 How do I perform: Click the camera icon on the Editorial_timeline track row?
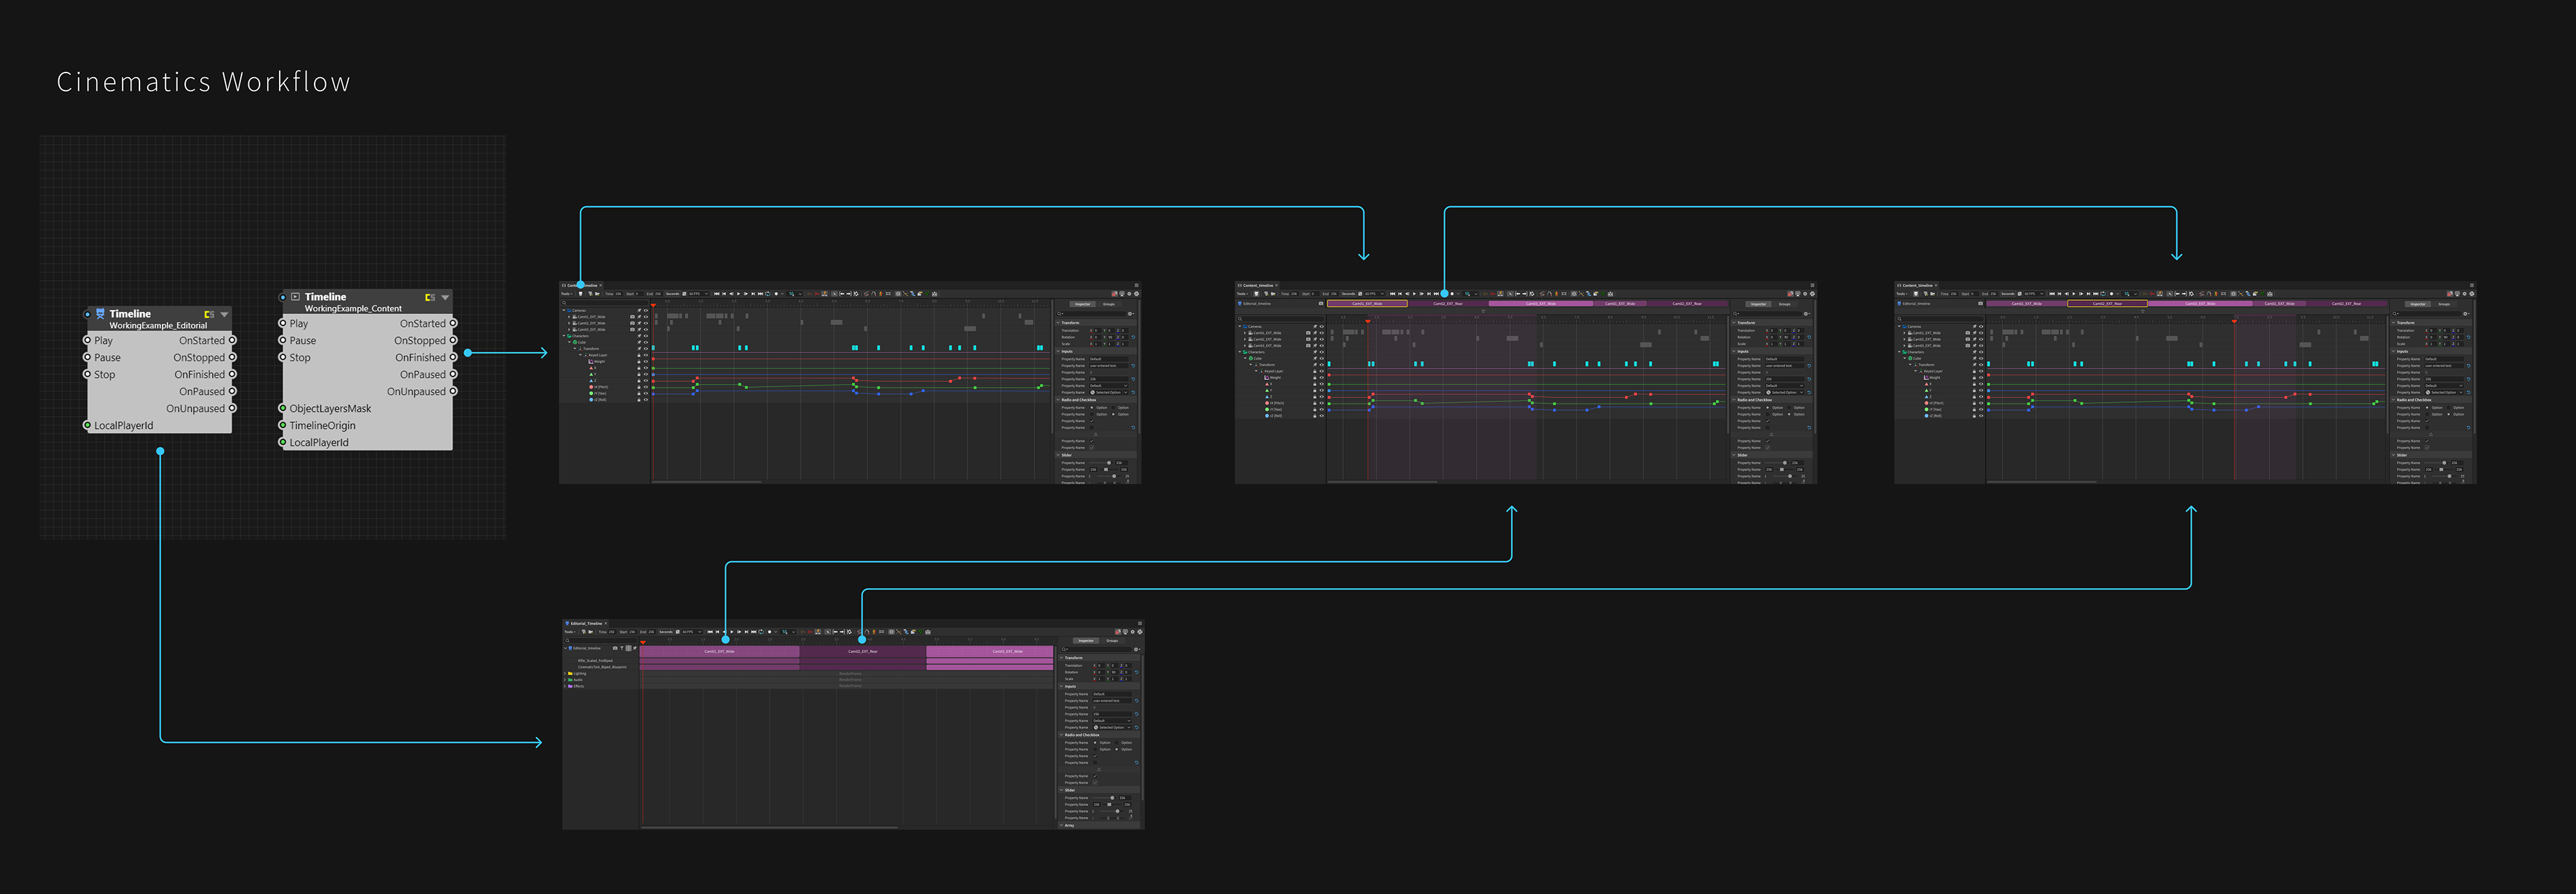616,649
